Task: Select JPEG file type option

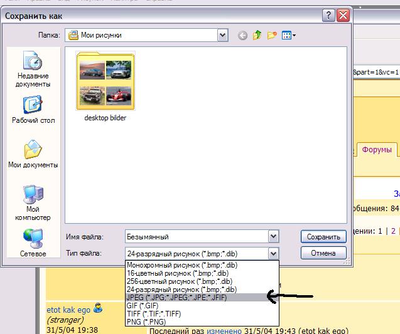Action: [176, 298]
